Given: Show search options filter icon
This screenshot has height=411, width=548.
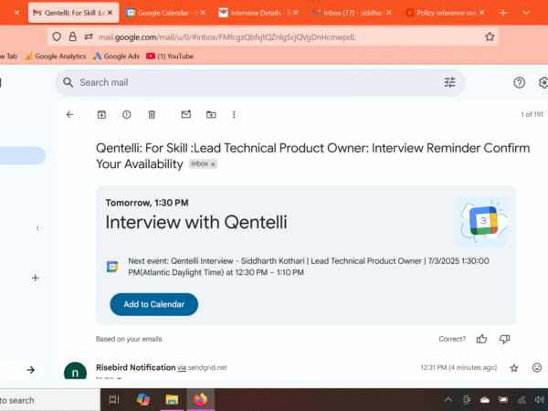Looking at the screenshot, I should click(x=449, y=82).
